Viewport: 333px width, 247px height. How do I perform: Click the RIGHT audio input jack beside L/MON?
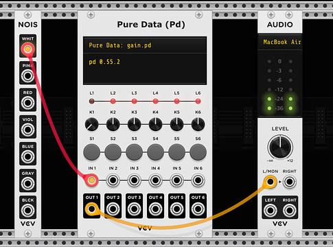[x=289, y=182]
